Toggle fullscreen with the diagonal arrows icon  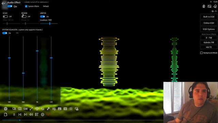click(31, 109)
